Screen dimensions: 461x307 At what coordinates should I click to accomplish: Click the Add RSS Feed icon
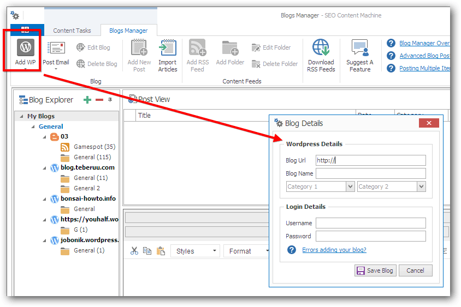(198, 47)
